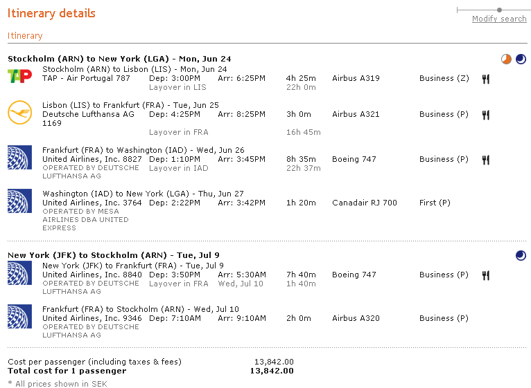Click United logo beside flight 9346
Screen dimensions: 531x388
[19, 317]
